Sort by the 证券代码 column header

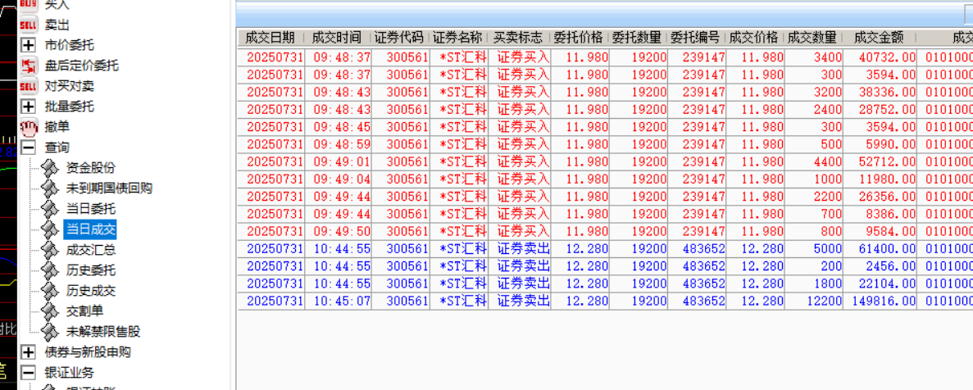[x=400, y=37]
